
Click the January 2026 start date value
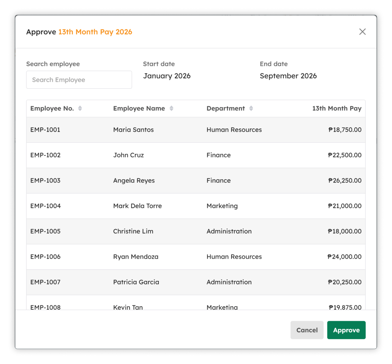coord(167,76)
